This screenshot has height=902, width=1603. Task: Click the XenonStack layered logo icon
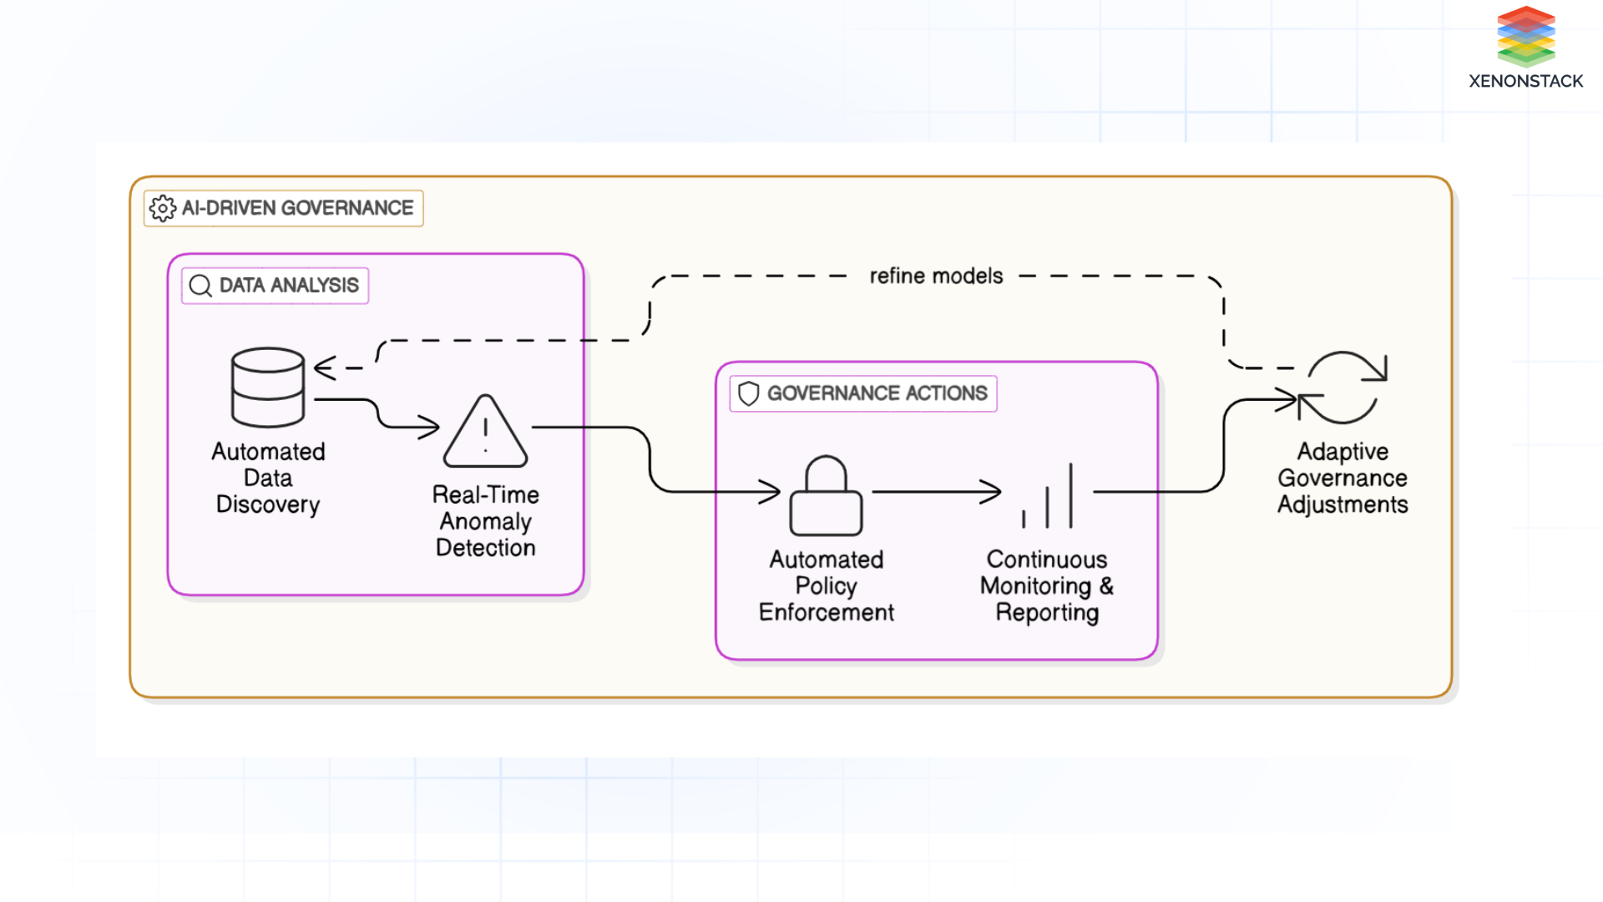pos(1526,37)
